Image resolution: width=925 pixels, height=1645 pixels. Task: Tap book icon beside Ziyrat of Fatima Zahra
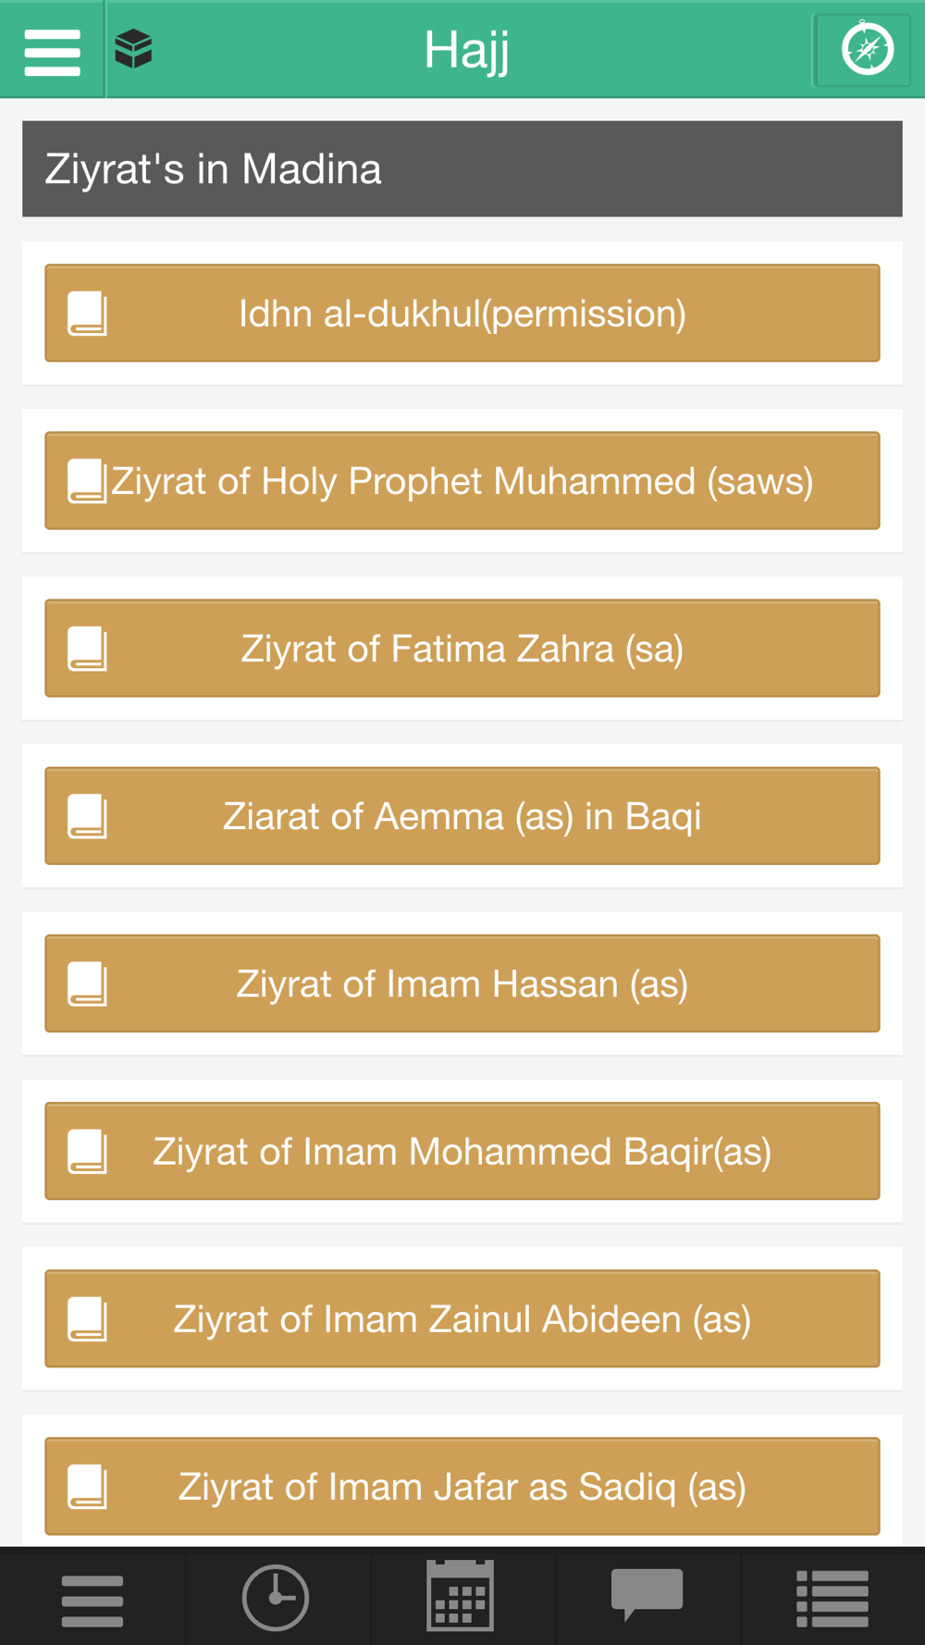point(88,649)
